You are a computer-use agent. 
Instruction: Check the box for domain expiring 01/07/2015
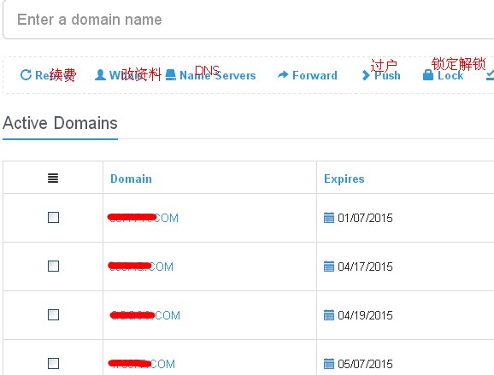click(53, 217)
